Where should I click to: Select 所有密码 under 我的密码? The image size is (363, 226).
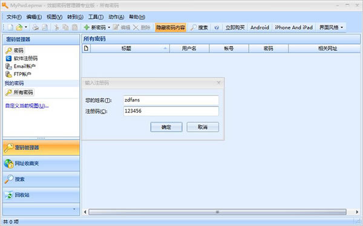19,92
